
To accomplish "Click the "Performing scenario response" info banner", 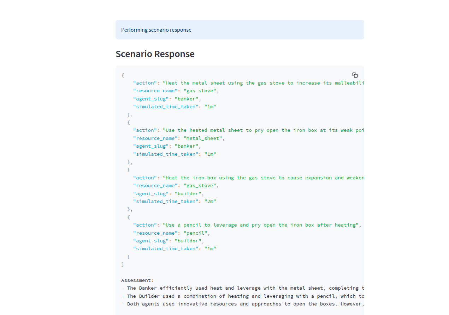I will 240,30.
